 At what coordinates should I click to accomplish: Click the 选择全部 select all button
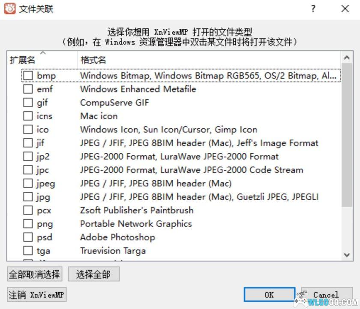pos(93,273)
